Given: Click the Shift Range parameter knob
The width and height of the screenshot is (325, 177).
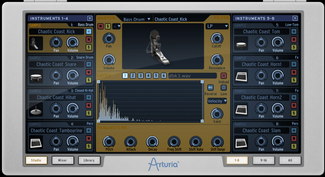Looking at the screenshot, I should (217, 142).
